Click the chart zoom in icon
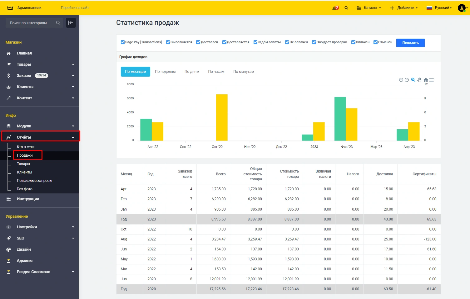 pos(401,80)
